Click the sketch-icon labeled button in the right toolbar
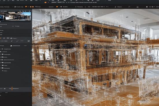Viewport: 159px width, 106px height. (x=118, y=7)
